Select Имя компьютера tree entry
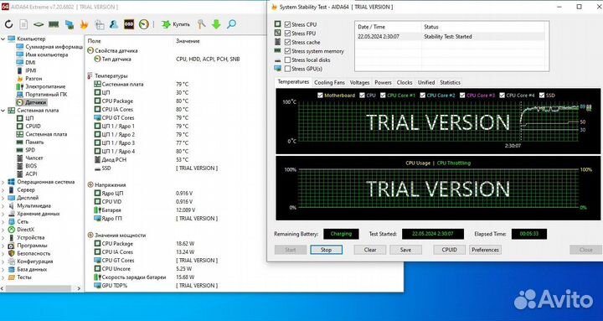Screen dimensions: 603x321 (x=47, y=54)
